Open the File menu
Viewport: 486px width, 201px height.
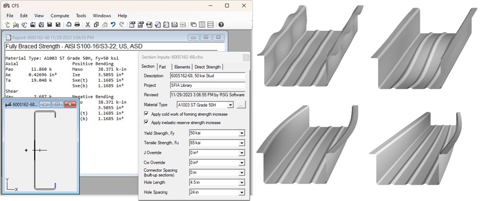click(x=10, y=16)
